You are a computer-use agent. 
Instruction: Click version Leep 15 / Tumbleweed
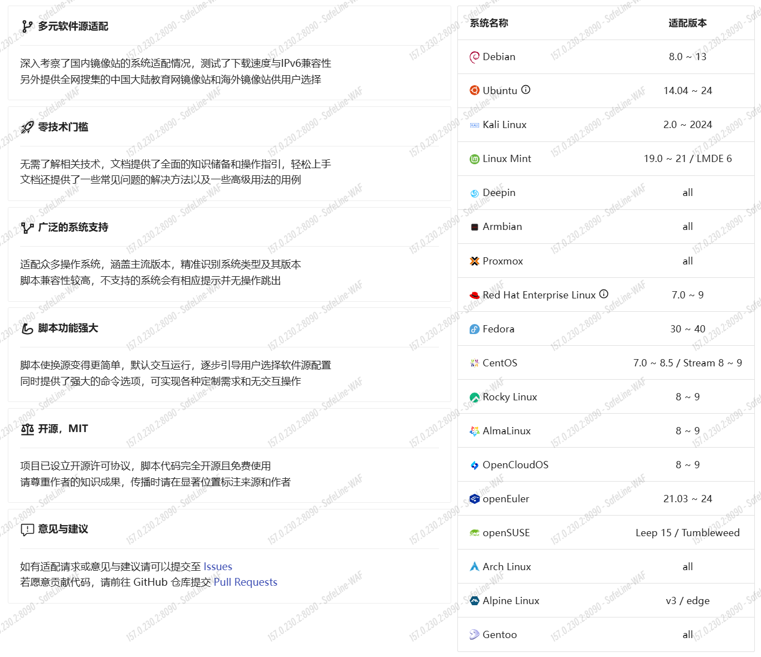687,533
